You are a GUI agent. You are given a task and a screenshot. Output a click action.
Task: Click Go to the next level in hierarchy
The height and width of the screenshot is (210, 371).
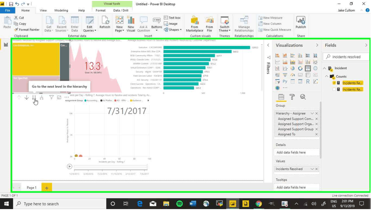34,97
